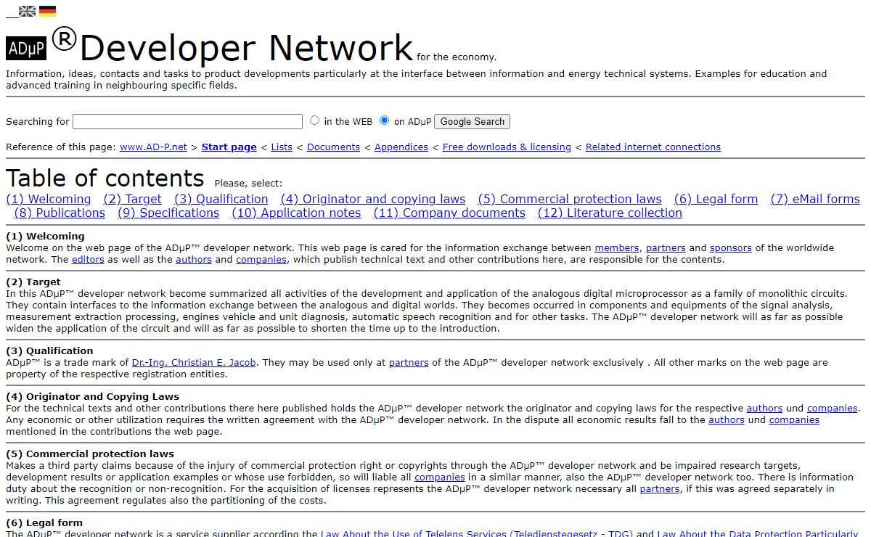Open the authors link in Welcoming section
The height and width of the screenshot is (537, 871).
pyautogui.click(x=194, y=259)
